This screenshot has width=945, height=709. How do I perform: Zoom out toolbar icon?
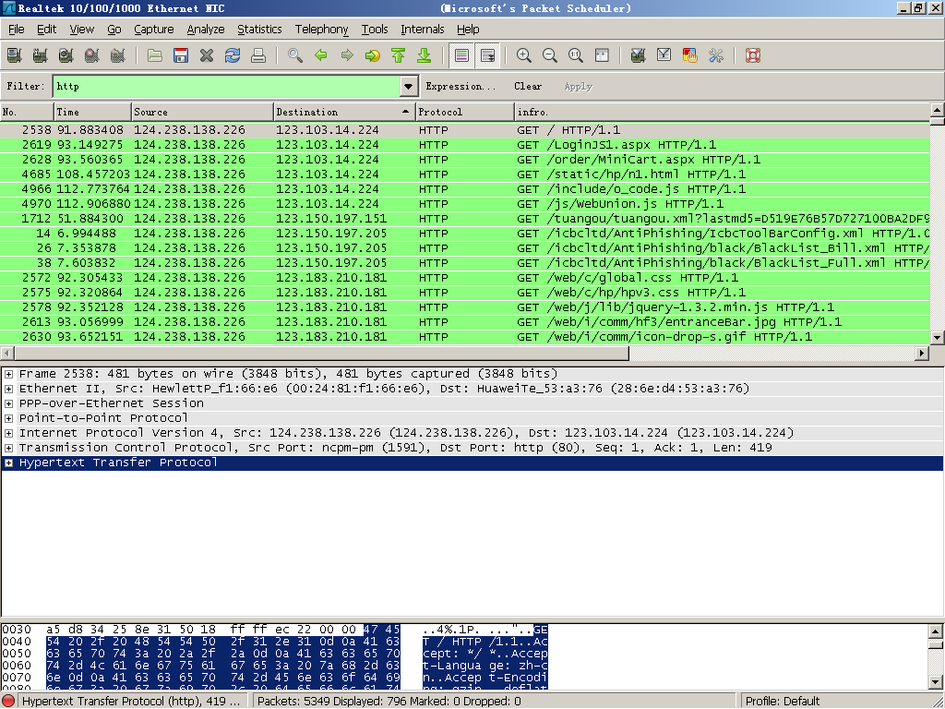(550, 55)
